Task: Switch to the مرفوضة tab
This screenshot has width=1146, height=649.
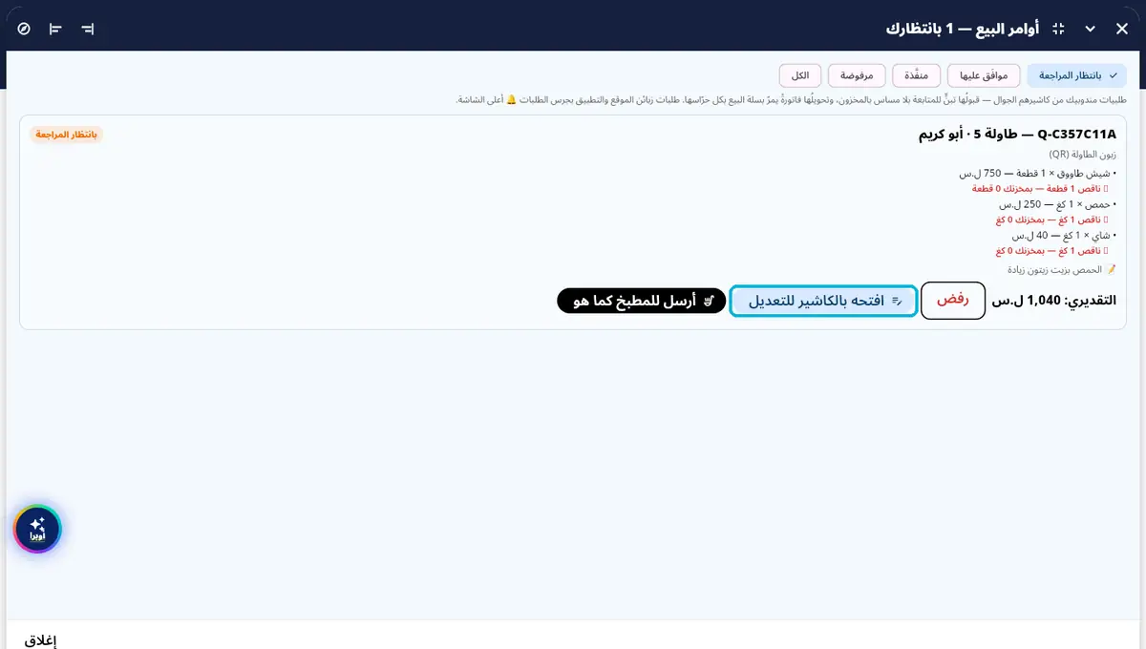Action: pos(857,75)
